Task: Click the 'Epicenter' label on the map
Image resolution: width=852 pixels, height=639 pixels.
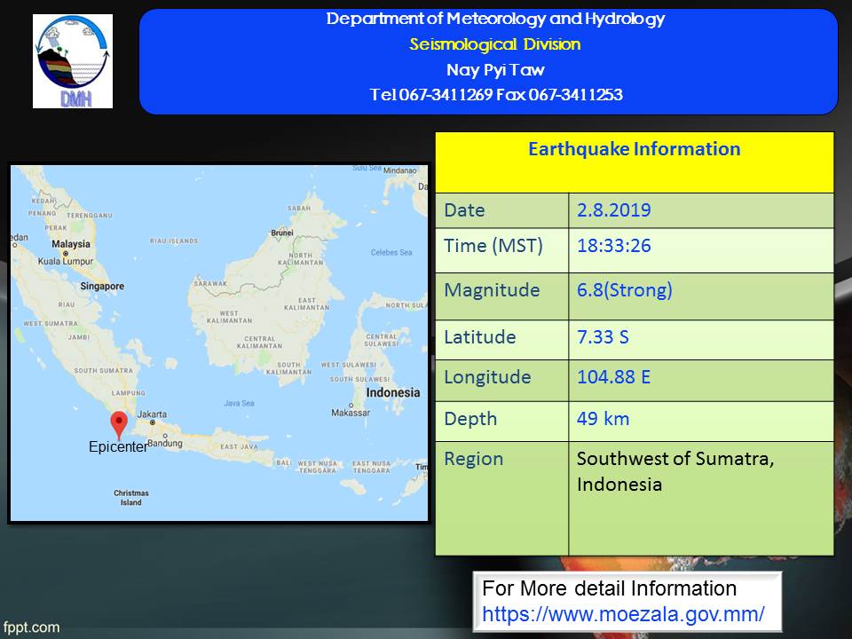Action: 118,447
